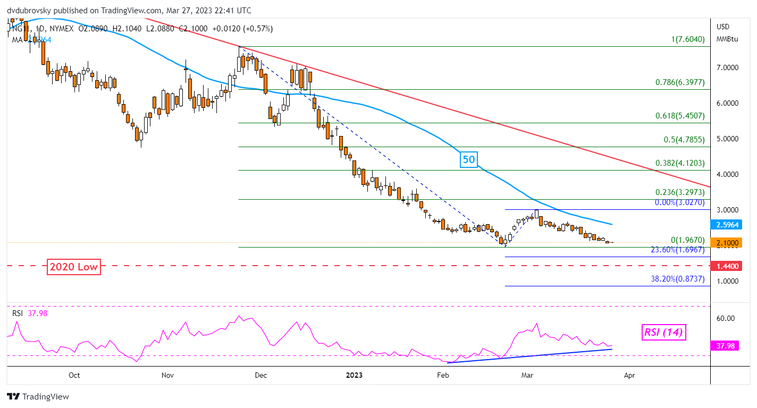757x408 pixels.
Task: Click the Apr label on time axis
Action: pyautogui.click(x=629, y=375)
